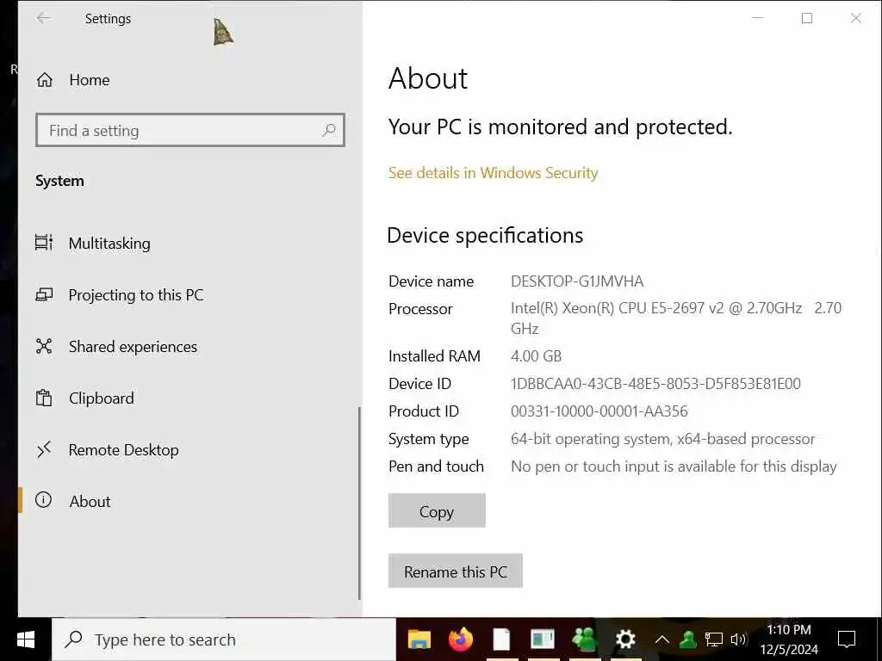882x661 pixels.
Task: Click the System heading in the sidebar
Action: click(x=59, y=181)
